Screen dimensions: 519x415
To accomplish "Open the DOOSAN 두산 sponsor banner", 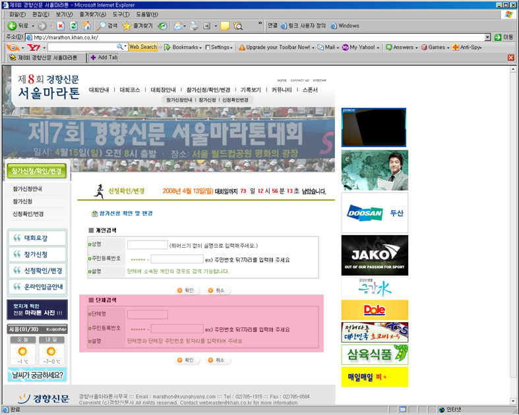I will click(x=375, y=213).
